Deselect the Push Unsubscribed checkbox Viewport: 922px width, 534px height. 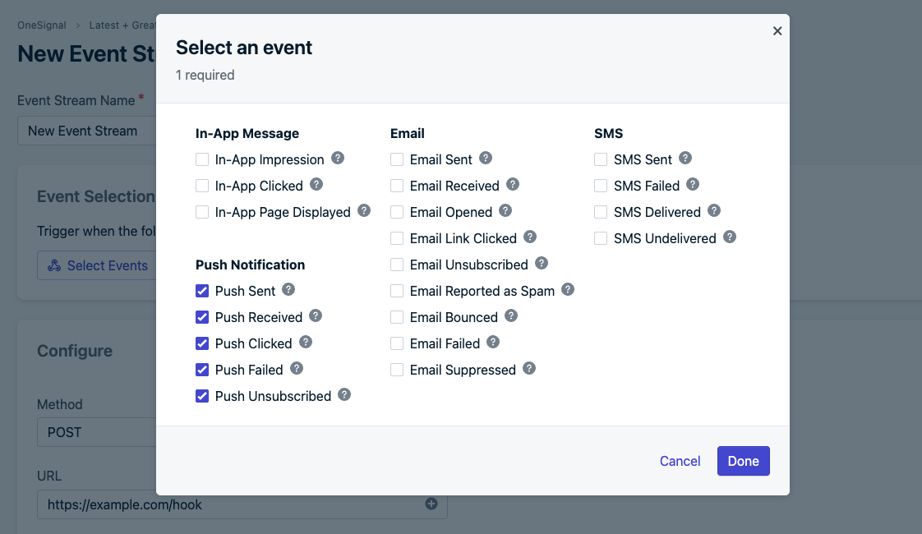tap(201, 396)
